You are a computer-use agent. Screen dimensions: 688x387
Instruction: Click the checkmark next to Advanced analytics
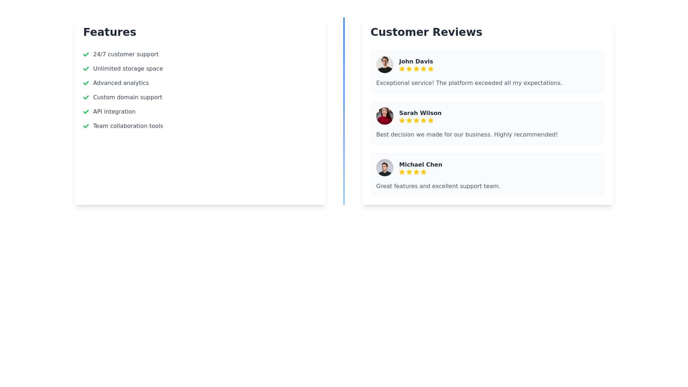[86, 83]
